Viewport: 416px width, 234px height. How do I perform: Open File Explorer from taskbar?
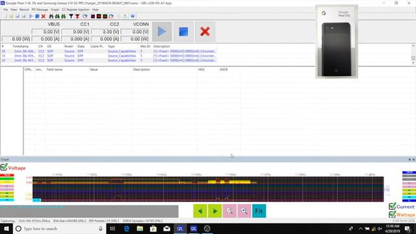140,228
